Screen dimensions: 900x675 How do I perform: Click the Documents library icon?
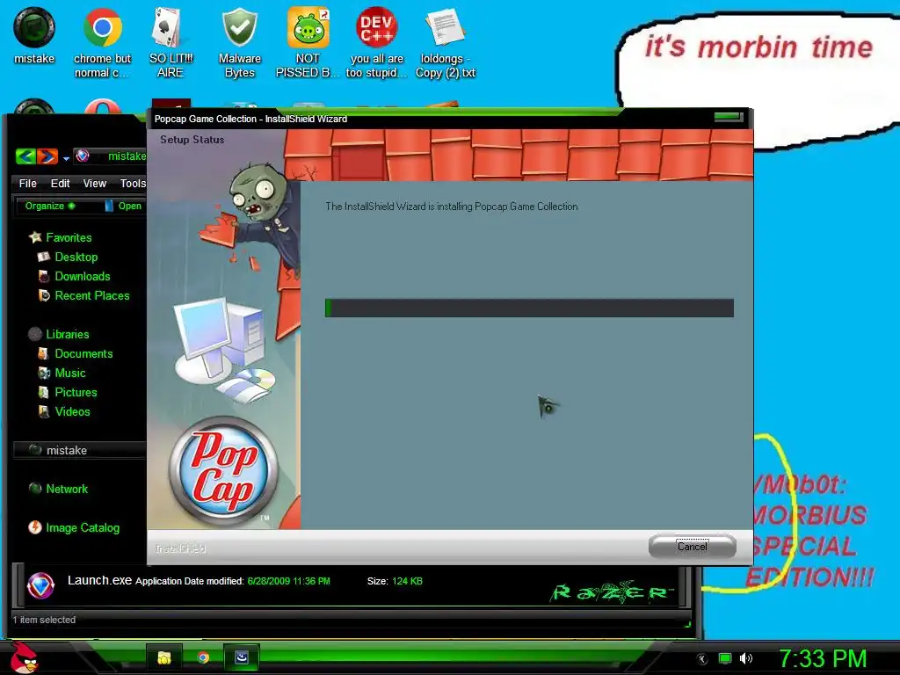coord(44,353)
